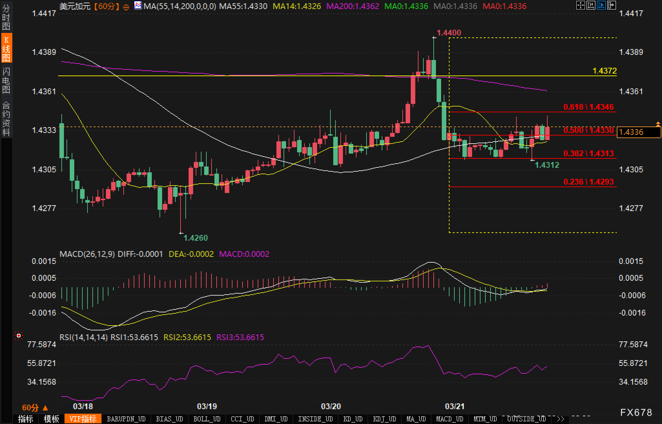662x424 pixels.
Task: Select the K线图 sidebar tab
Action: pyautogui.click(x=6, y=48)
